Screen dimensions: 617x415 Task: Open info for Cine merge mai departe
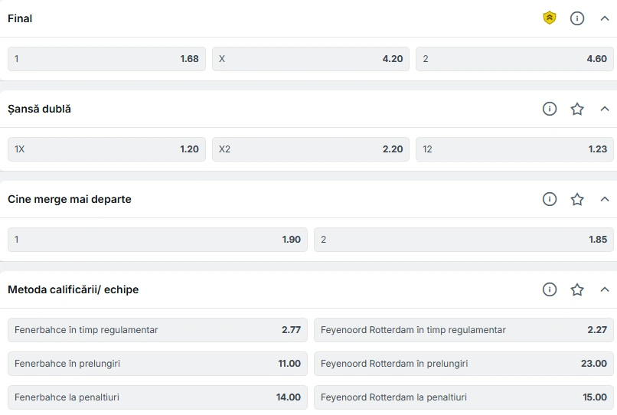coord(550,199)
